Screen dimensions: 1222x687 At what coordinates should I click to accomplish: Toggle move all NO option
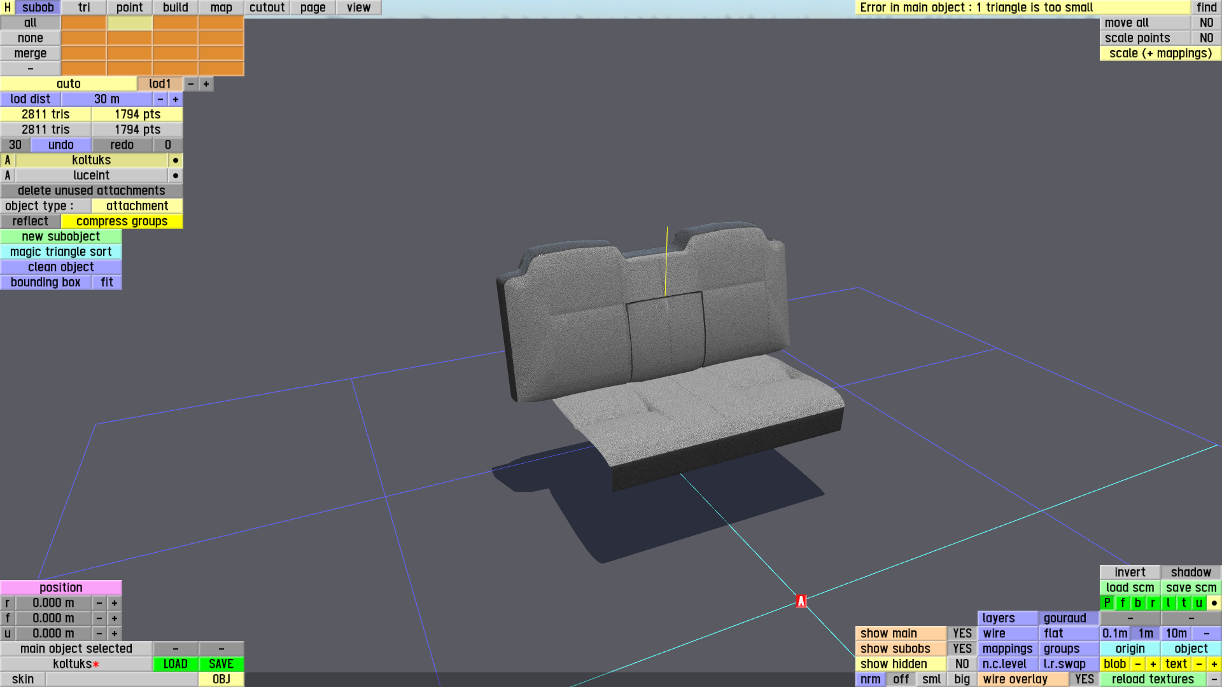click(1206, 23)
